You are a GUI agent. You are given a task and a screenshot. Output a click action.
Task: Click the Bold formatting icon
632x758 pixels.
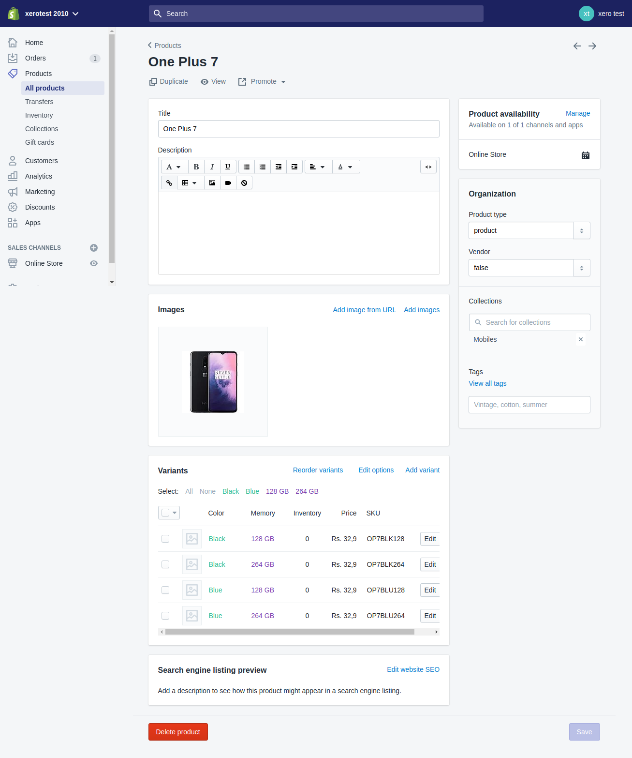tap(196, 167)
